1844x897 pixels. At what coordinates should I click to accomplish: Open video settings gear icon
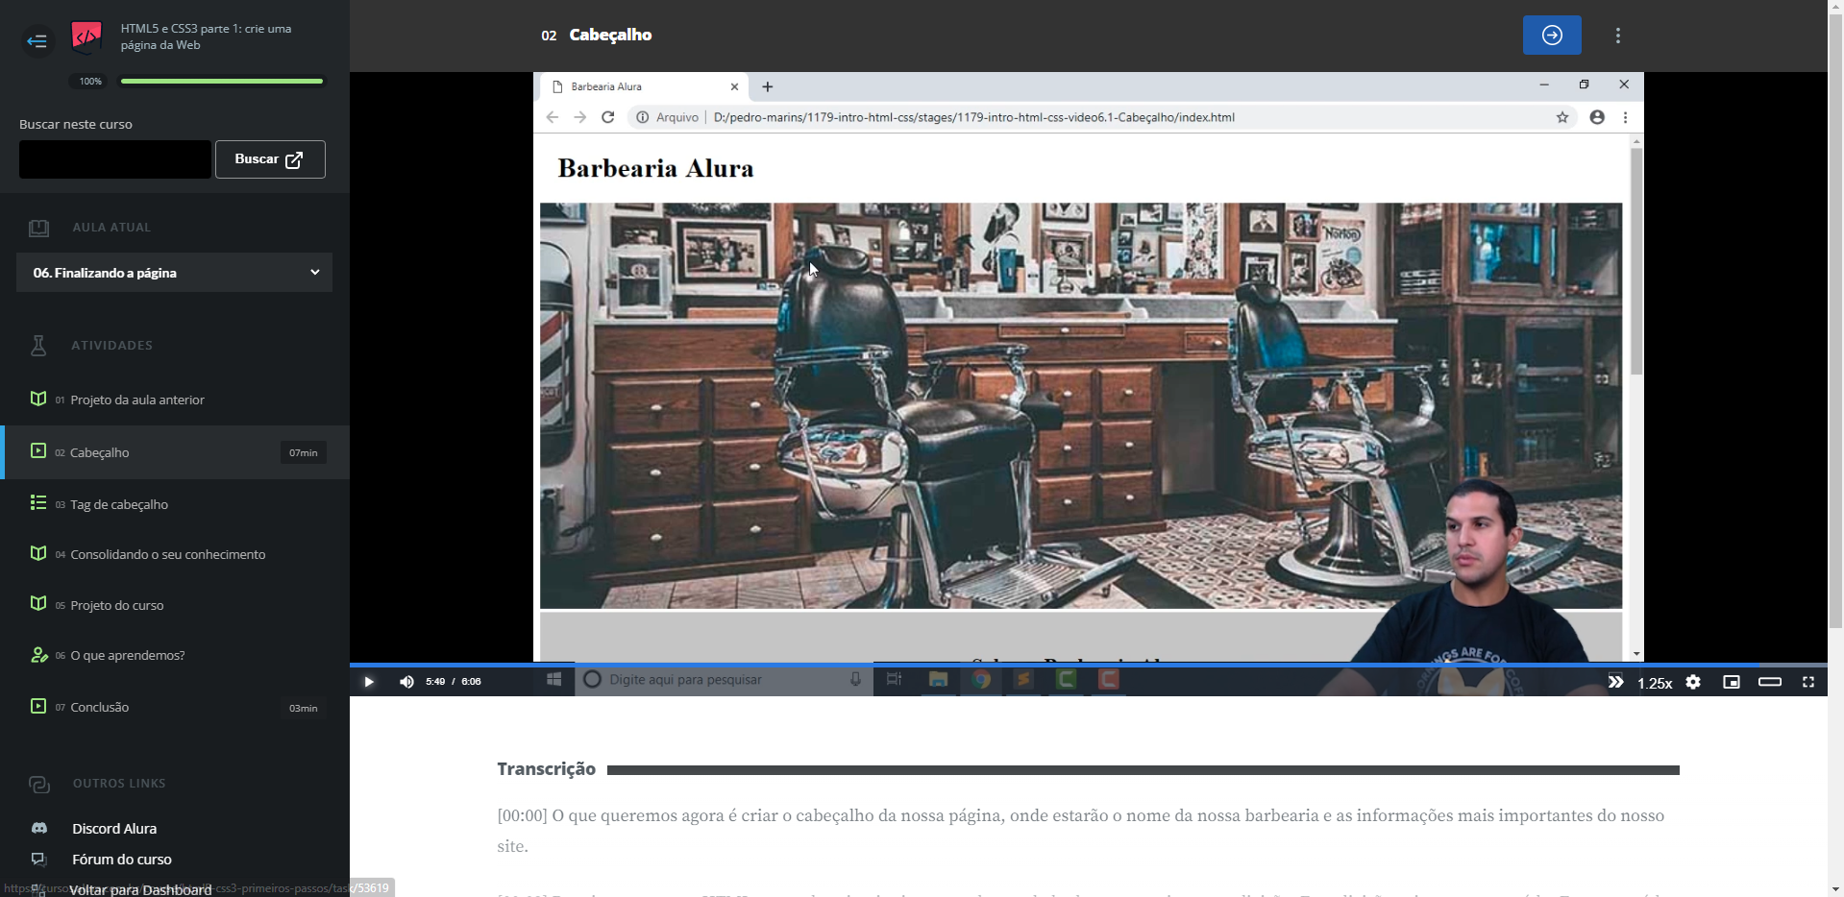pos(1693,682)
